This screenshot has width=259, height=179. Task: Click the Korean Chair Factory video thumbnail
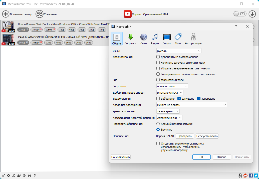8,26
